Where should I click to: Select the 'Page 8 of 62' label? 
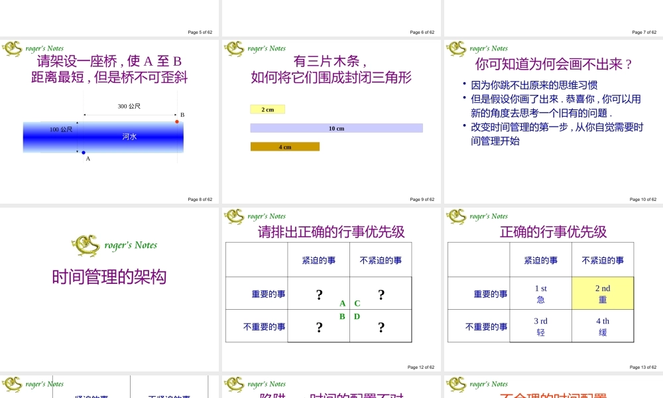coord(200,199)
